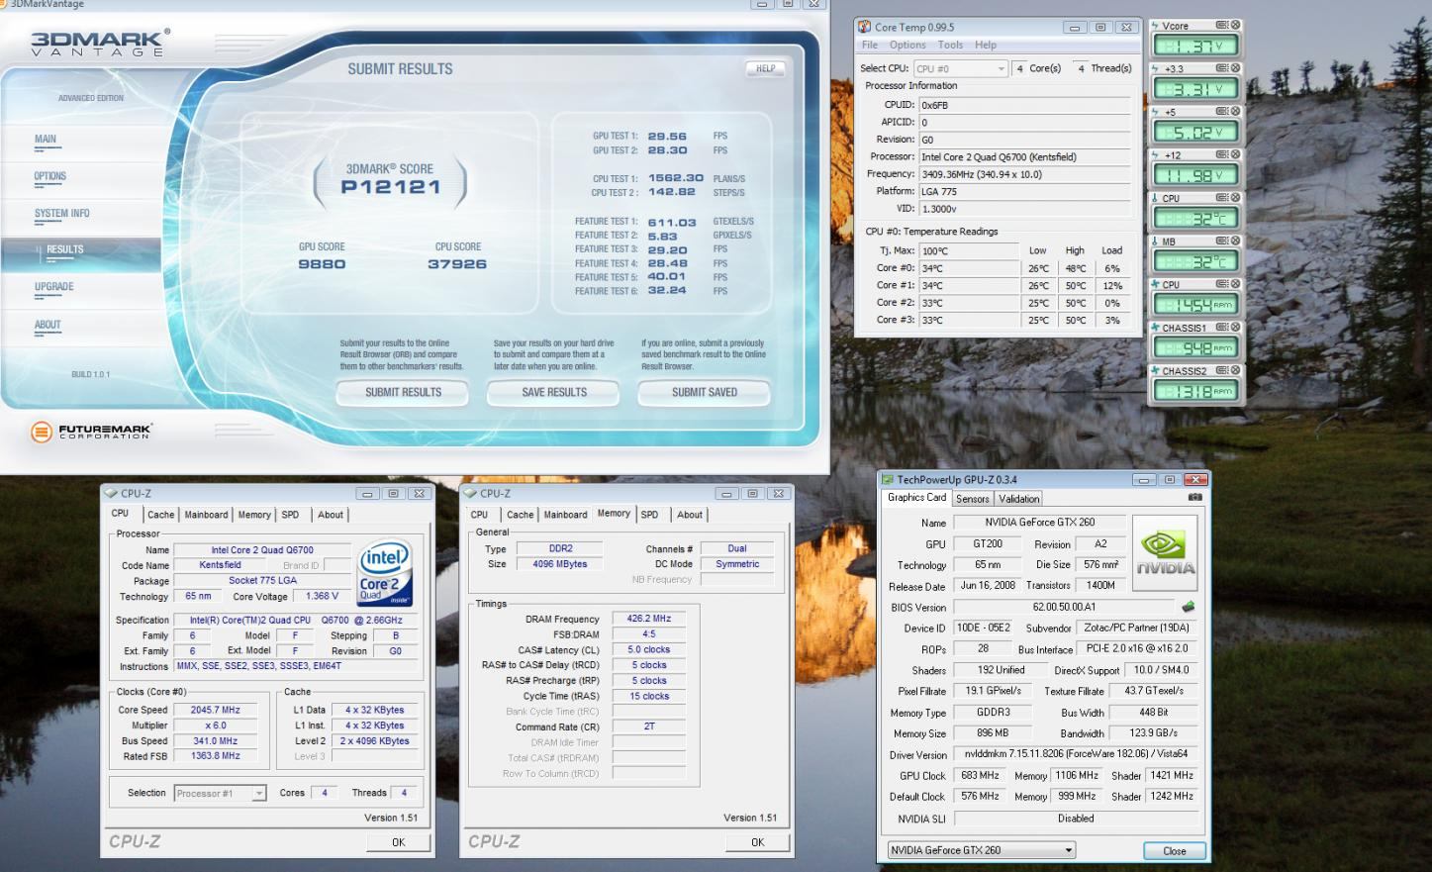Click the Futuremark Corporation logo
The image size is (1432, 872).
(x=91, y=432)
